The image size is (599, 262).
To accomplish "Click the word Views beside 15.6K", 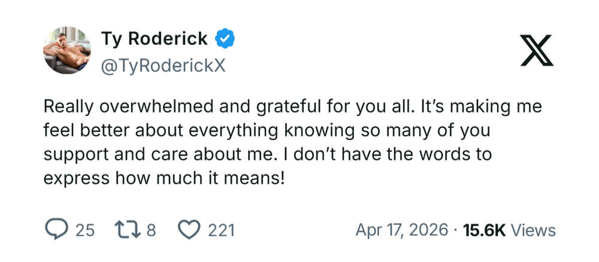I will tap(534, 230).
